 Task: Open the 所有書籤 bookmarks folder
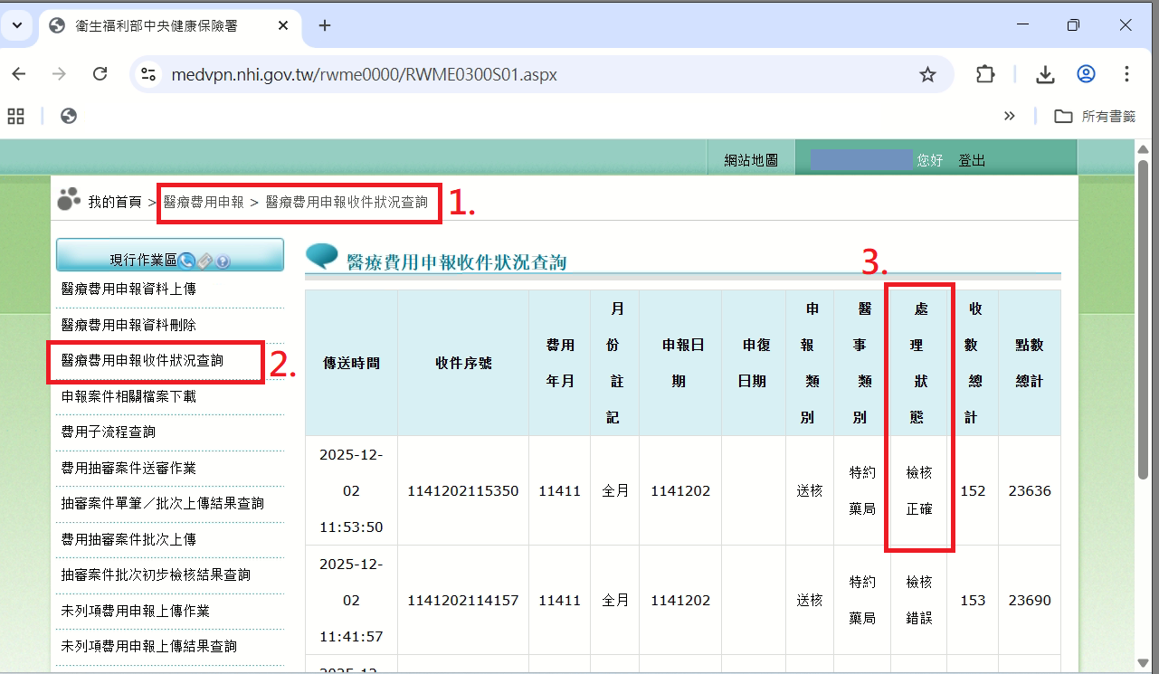coord(1095,116)
